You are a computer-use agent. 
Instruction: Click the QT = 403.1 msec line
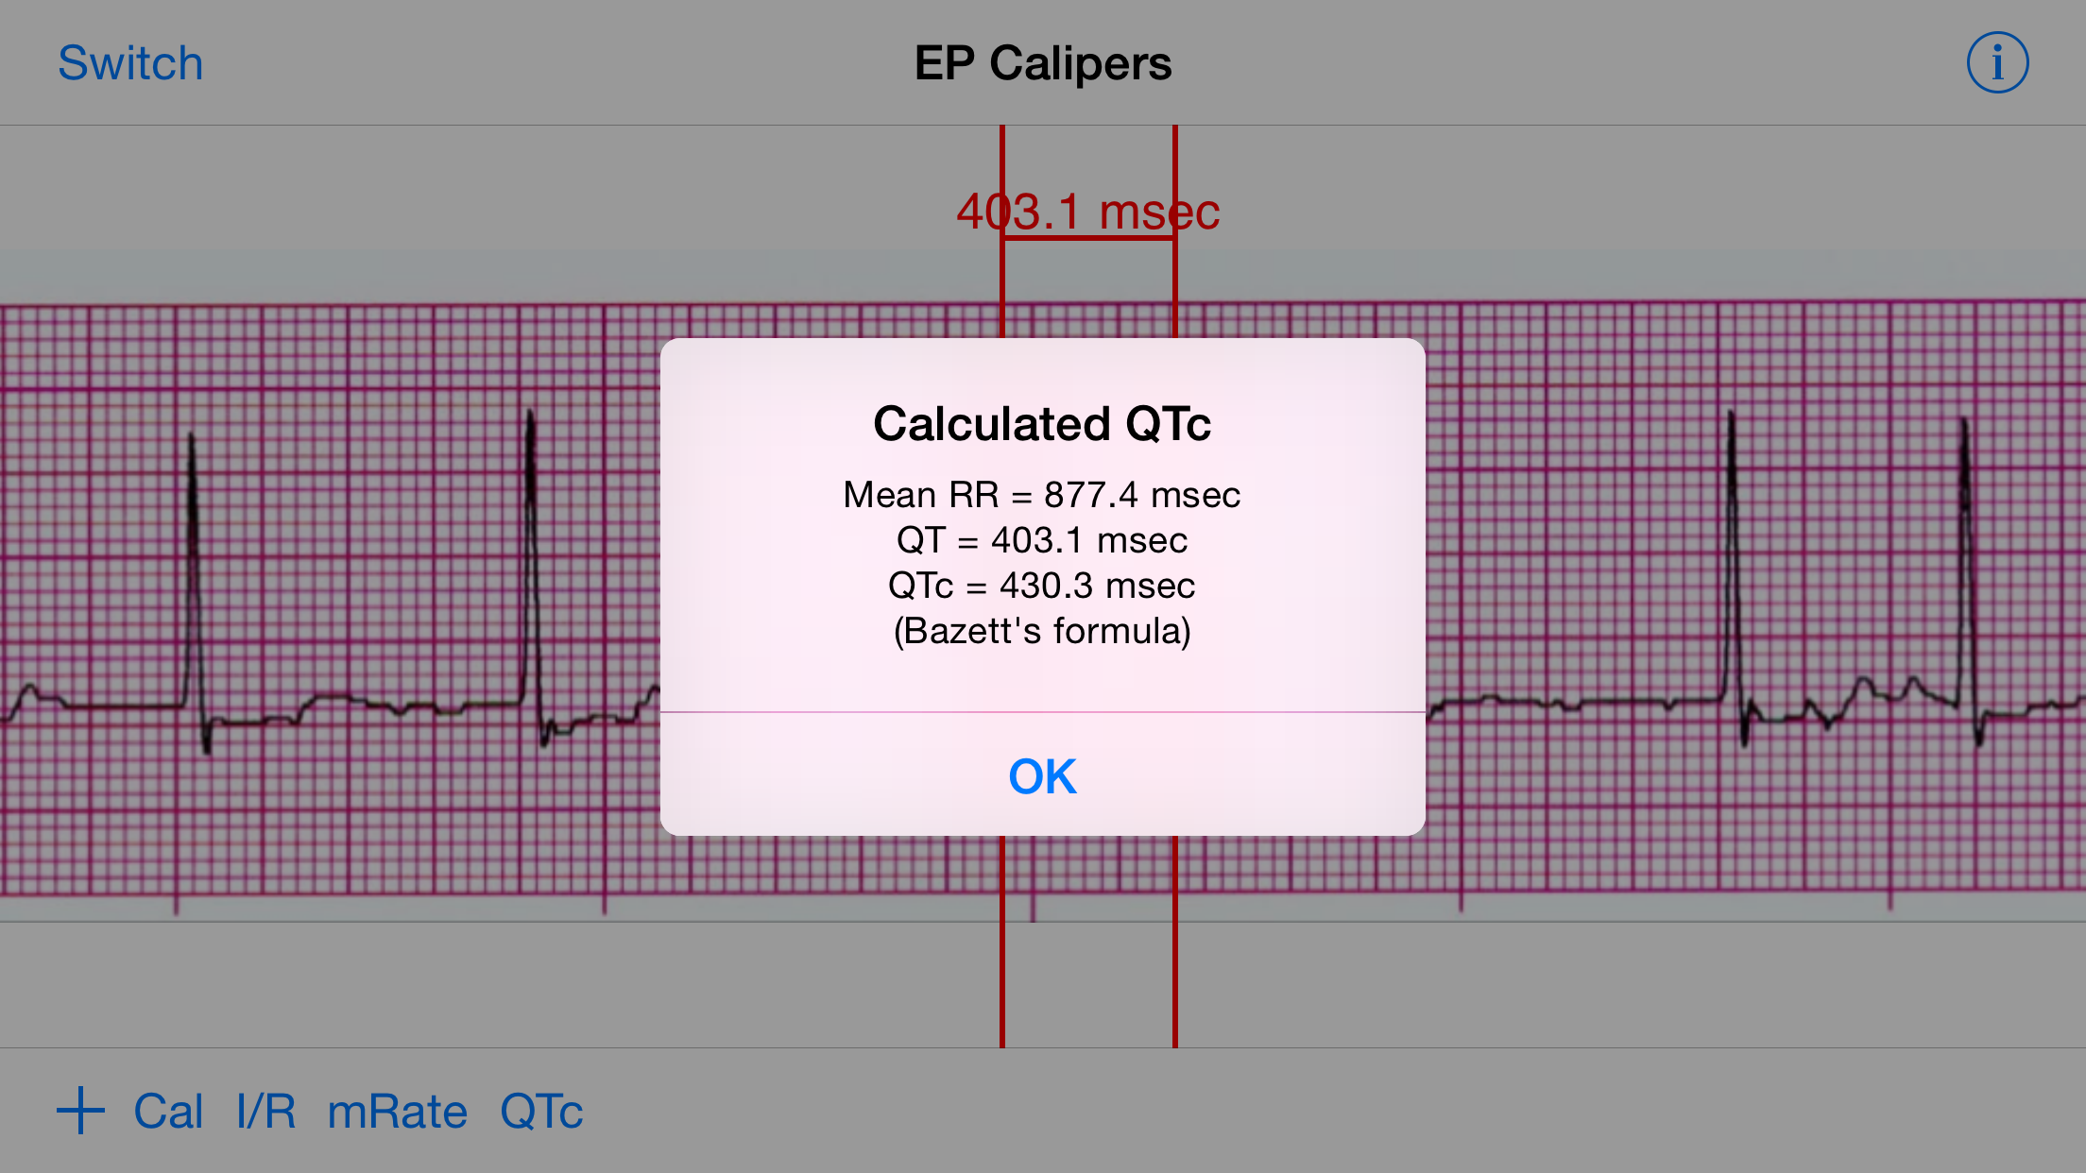click(x=1042, y=540)
